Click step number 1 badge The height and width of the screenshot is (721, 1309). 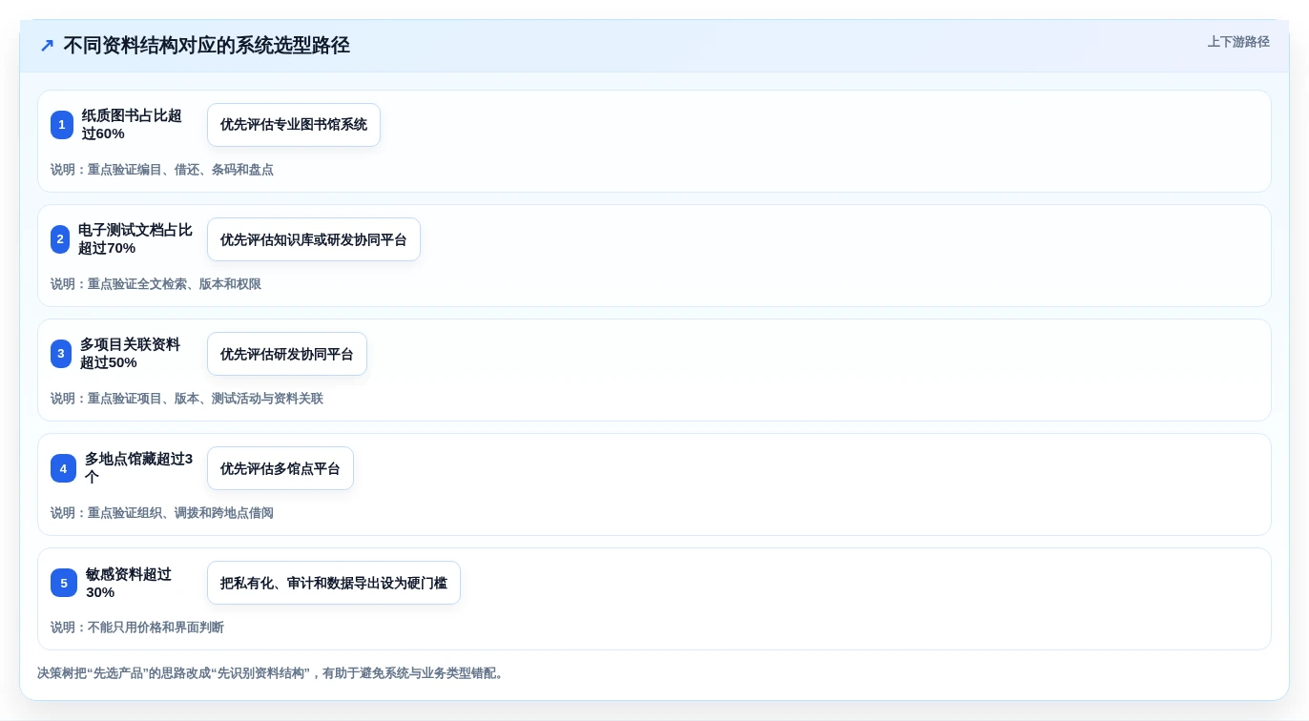pos(62,125)
